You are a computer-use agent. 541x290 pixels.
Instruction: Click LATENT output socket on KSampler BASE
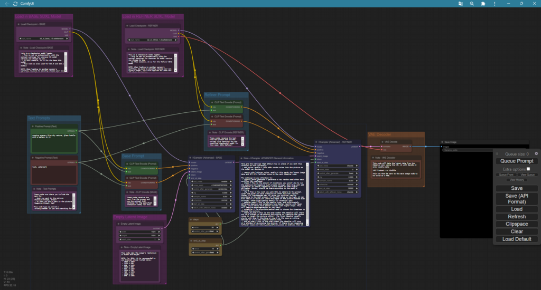click(x=234, y=162)
